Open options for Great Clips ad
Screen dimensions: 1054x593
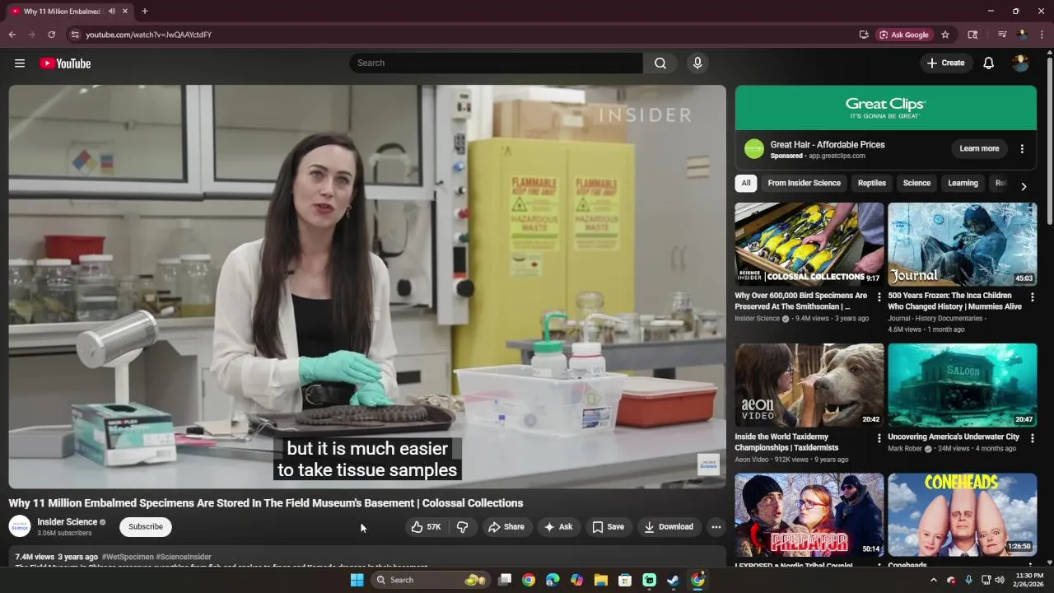point(1022,149)
